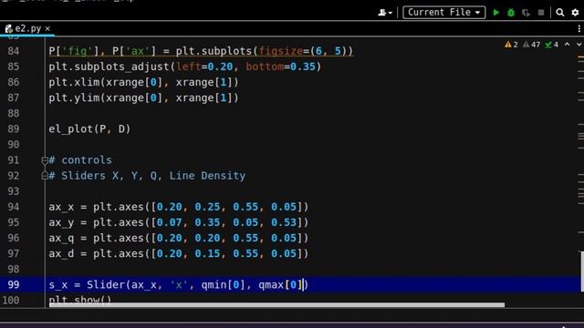
Task: Open the user account icon menu
Action: 385,12
